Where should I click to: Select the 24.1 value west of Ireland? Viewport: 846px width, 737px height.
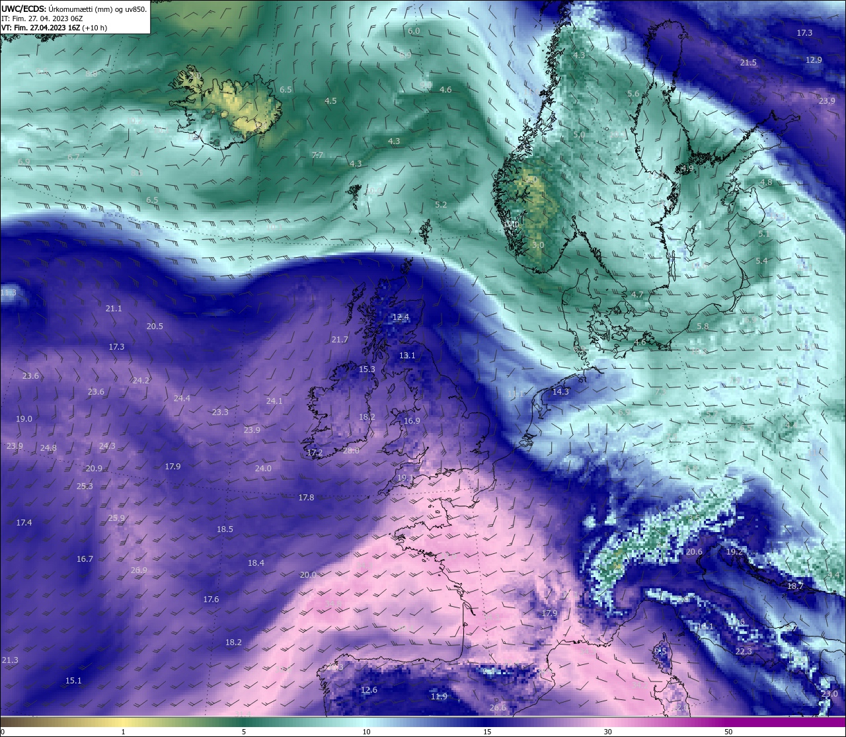(274, 401)
